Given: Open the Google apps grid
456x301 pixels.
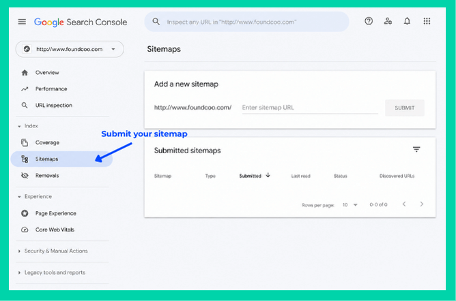Looking at the screenshot, I should pyautogui.click(x=427, y=21).
